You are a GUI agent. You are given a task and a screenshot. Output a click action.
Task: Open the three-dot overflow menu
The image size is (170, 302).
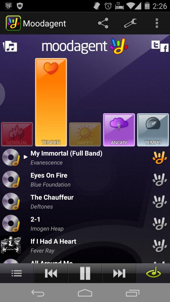(x=157, y=23)
